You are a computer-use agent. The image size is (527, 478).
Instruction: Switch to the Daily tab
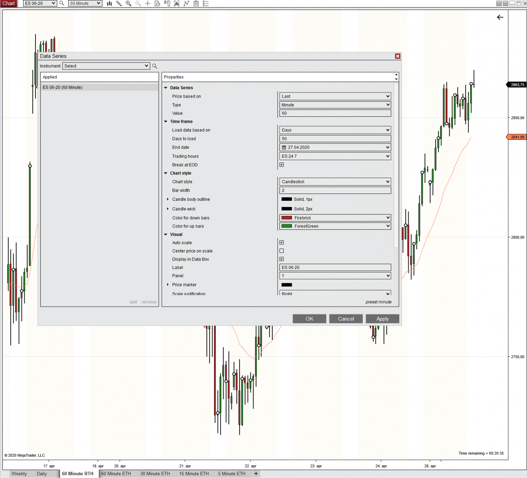pos(42,474)
